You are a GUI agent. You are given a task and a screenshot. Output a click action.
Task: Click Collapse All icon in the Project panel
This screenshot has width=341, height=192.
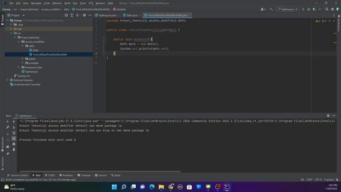click(x=77, y=15)
